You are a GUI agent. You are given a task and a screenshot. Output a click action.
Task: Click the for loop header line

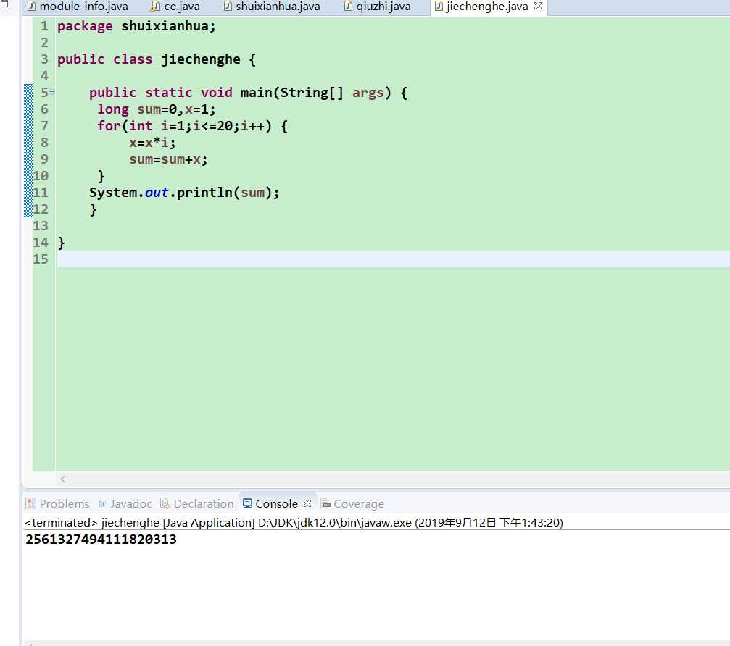click(x=192, y=126)
